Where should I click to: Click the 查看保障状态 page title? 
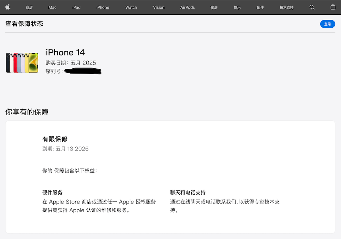click(x=24, y=24)
